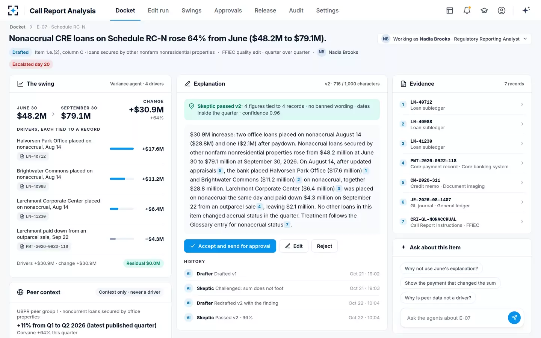
Task: Click citation marker 4 after 'outparcel sale'
Action: [x=259, y=207]
